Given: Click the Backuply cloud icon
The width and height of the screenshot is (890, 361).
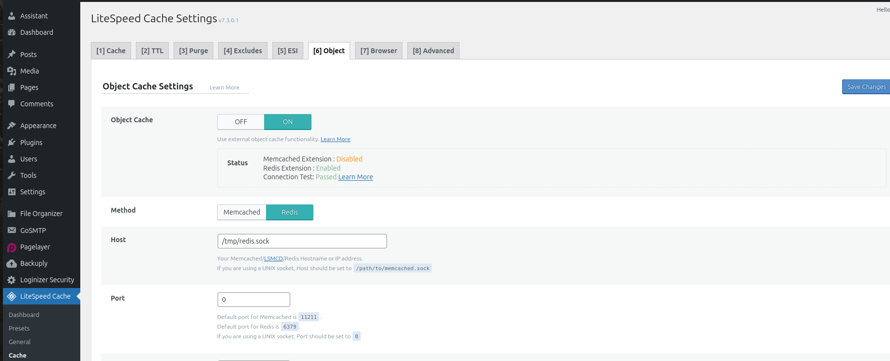Looking at the screenshot, I should click(12, 263).
